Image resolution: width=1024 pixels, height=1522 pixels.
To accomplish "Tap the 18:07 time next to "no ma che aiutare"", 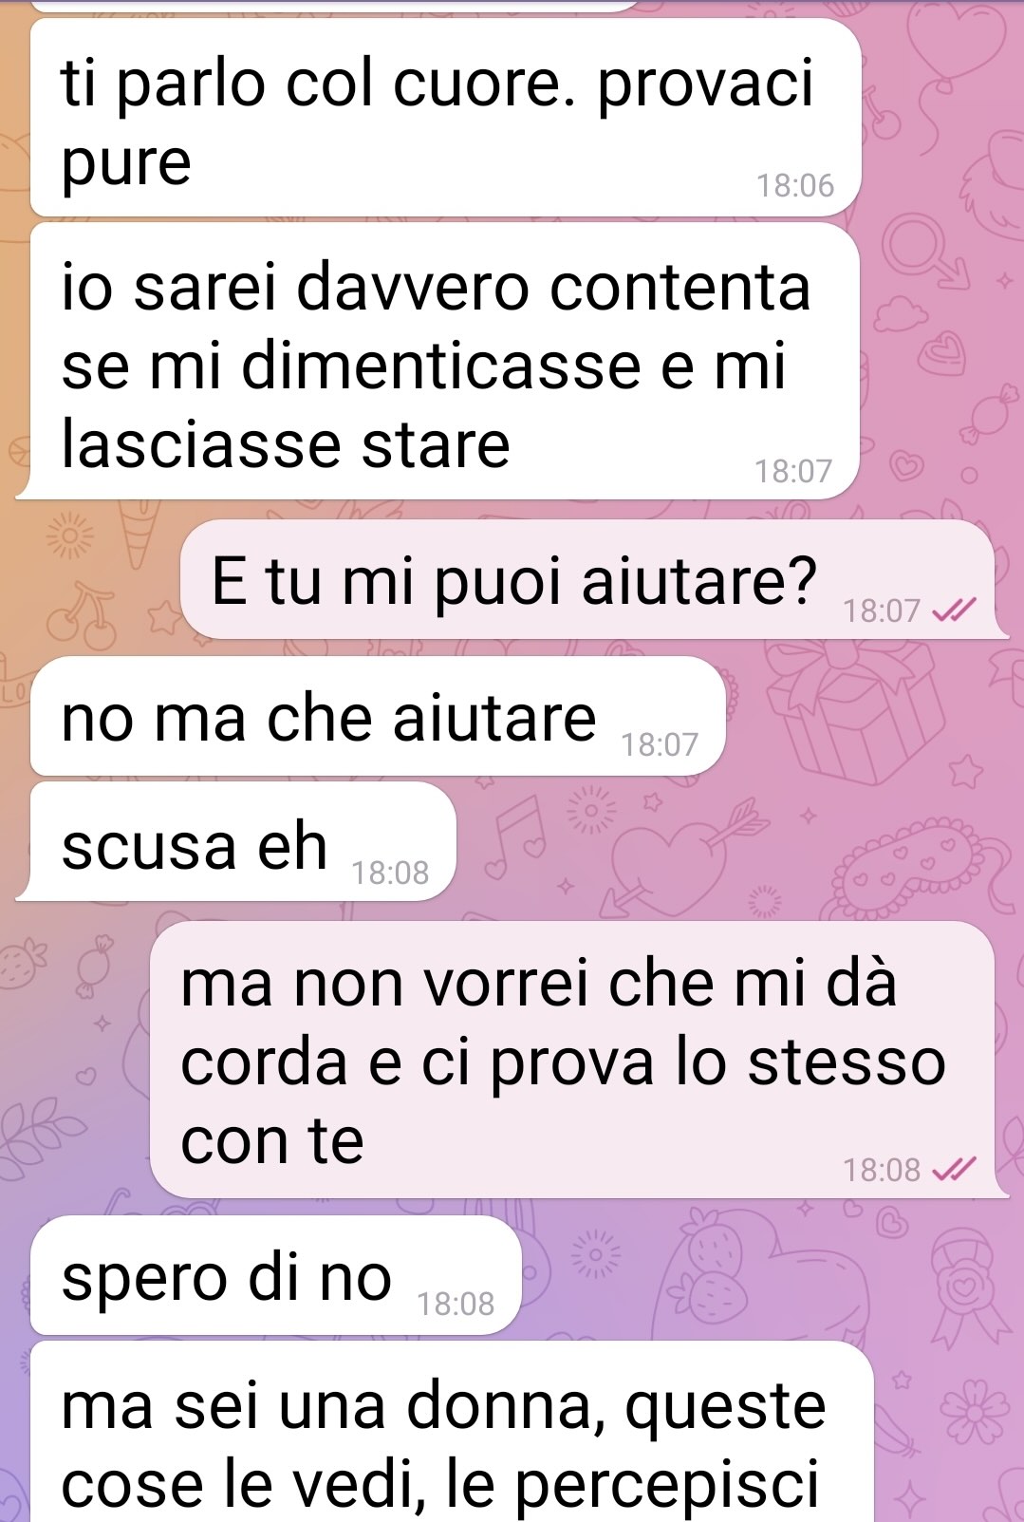I will tap(660, 744).
